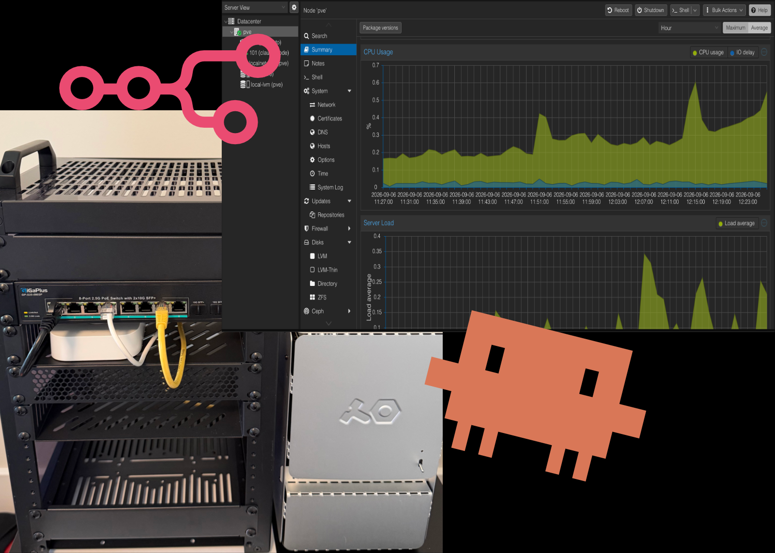Screen dimensions: 775x553
Task: Open the Shell button dropdown arrow
Action: [x=695, y=10]
